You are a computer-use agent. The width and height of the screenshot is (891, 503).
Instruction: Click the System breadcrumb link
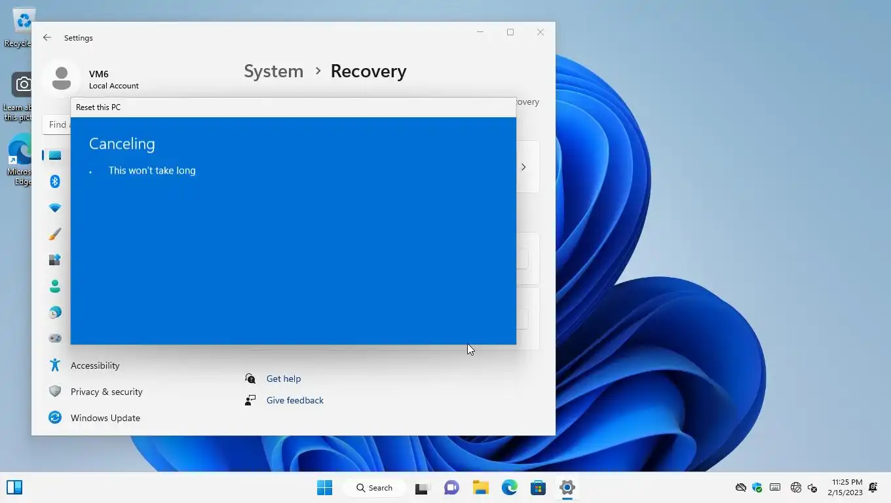pyautogui.click(x=273, y=71)
